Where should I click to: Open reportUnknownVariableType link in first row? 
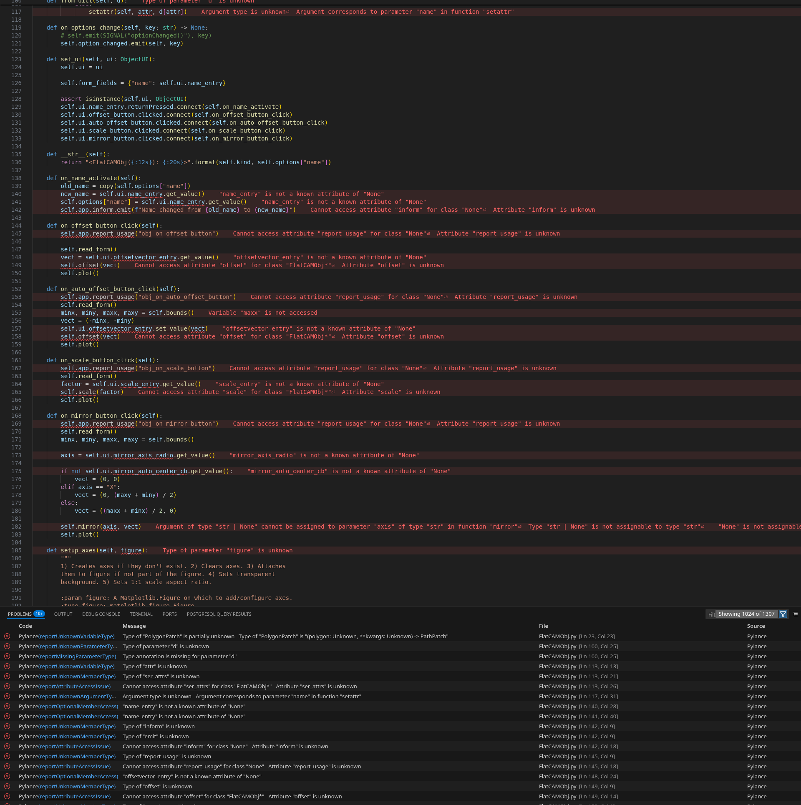coord(76,637)
